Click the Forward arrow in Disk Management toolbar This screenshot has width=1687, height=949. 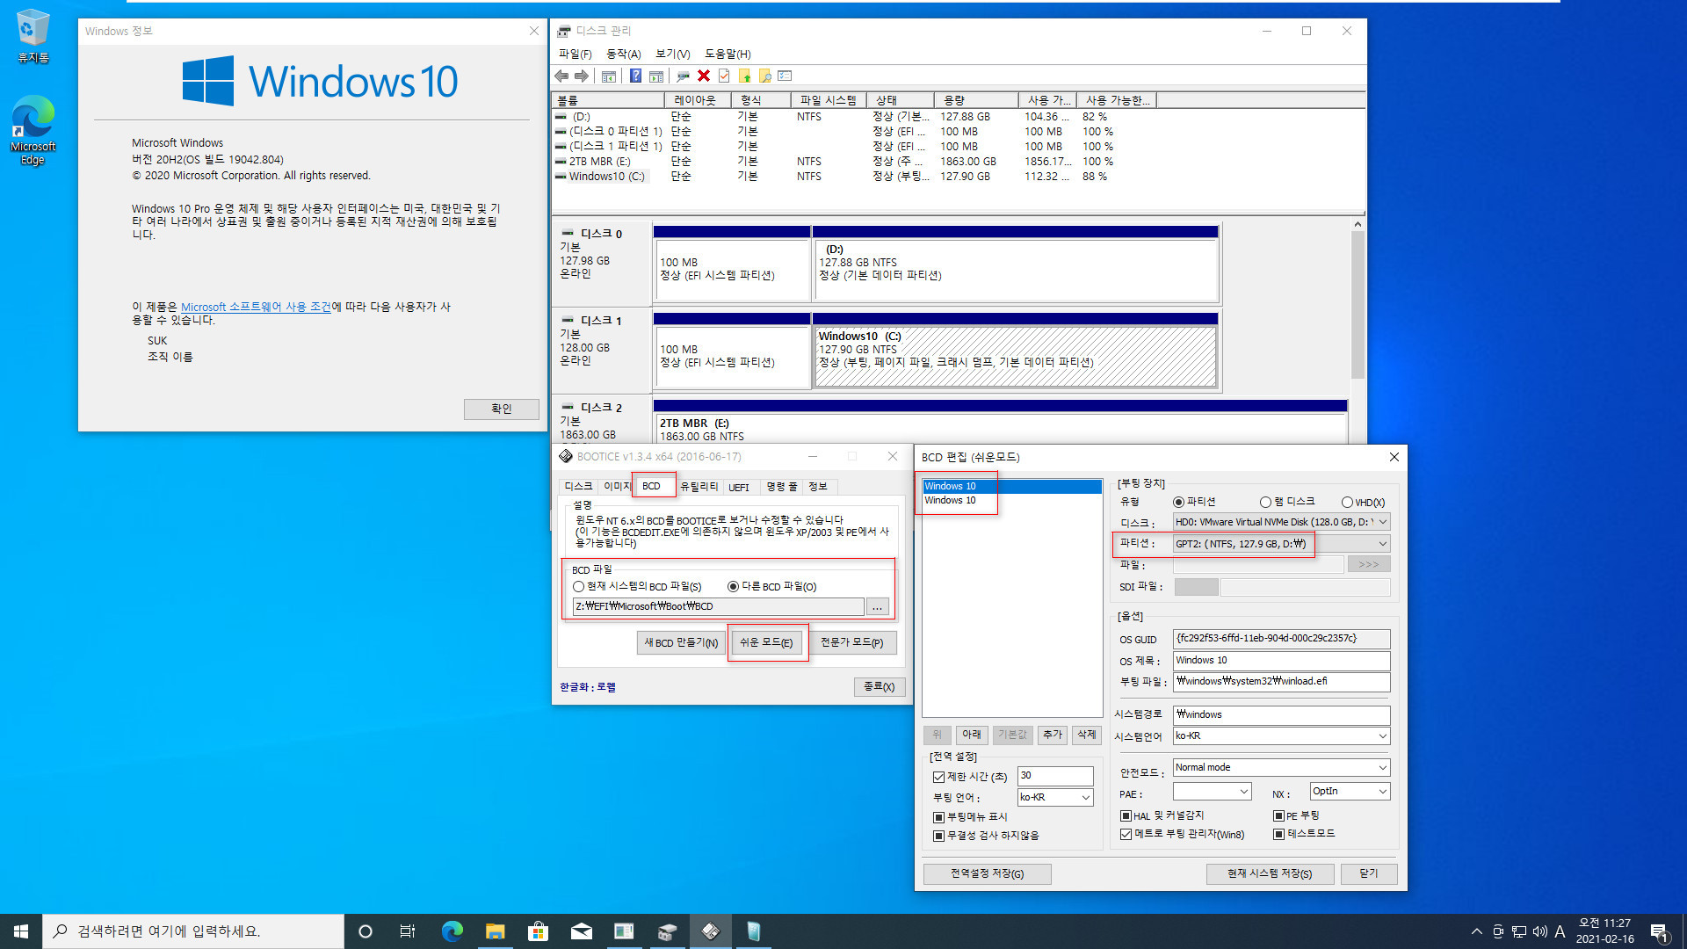tap(582, 76)
